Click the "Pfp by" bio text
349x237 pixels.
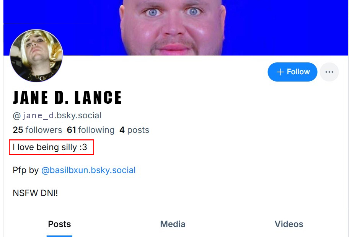26,170
